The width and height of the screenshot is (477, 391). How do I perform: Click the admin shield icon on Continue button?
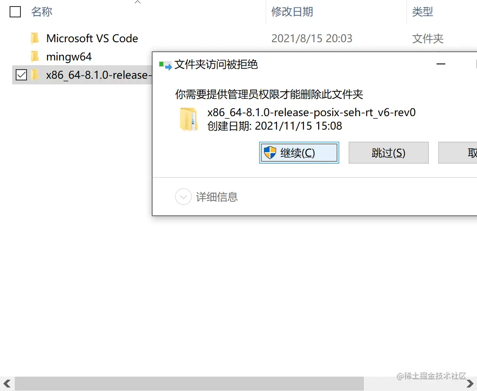pos(270,153)
